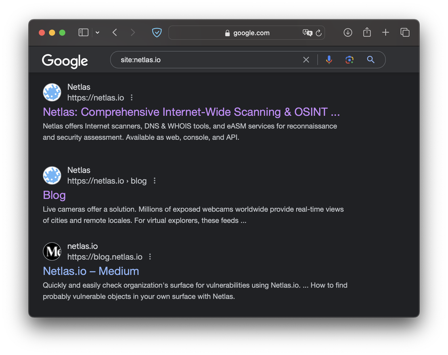Expand the sidebar options chevron
This screenshot has width=448, height=355.
97,32
